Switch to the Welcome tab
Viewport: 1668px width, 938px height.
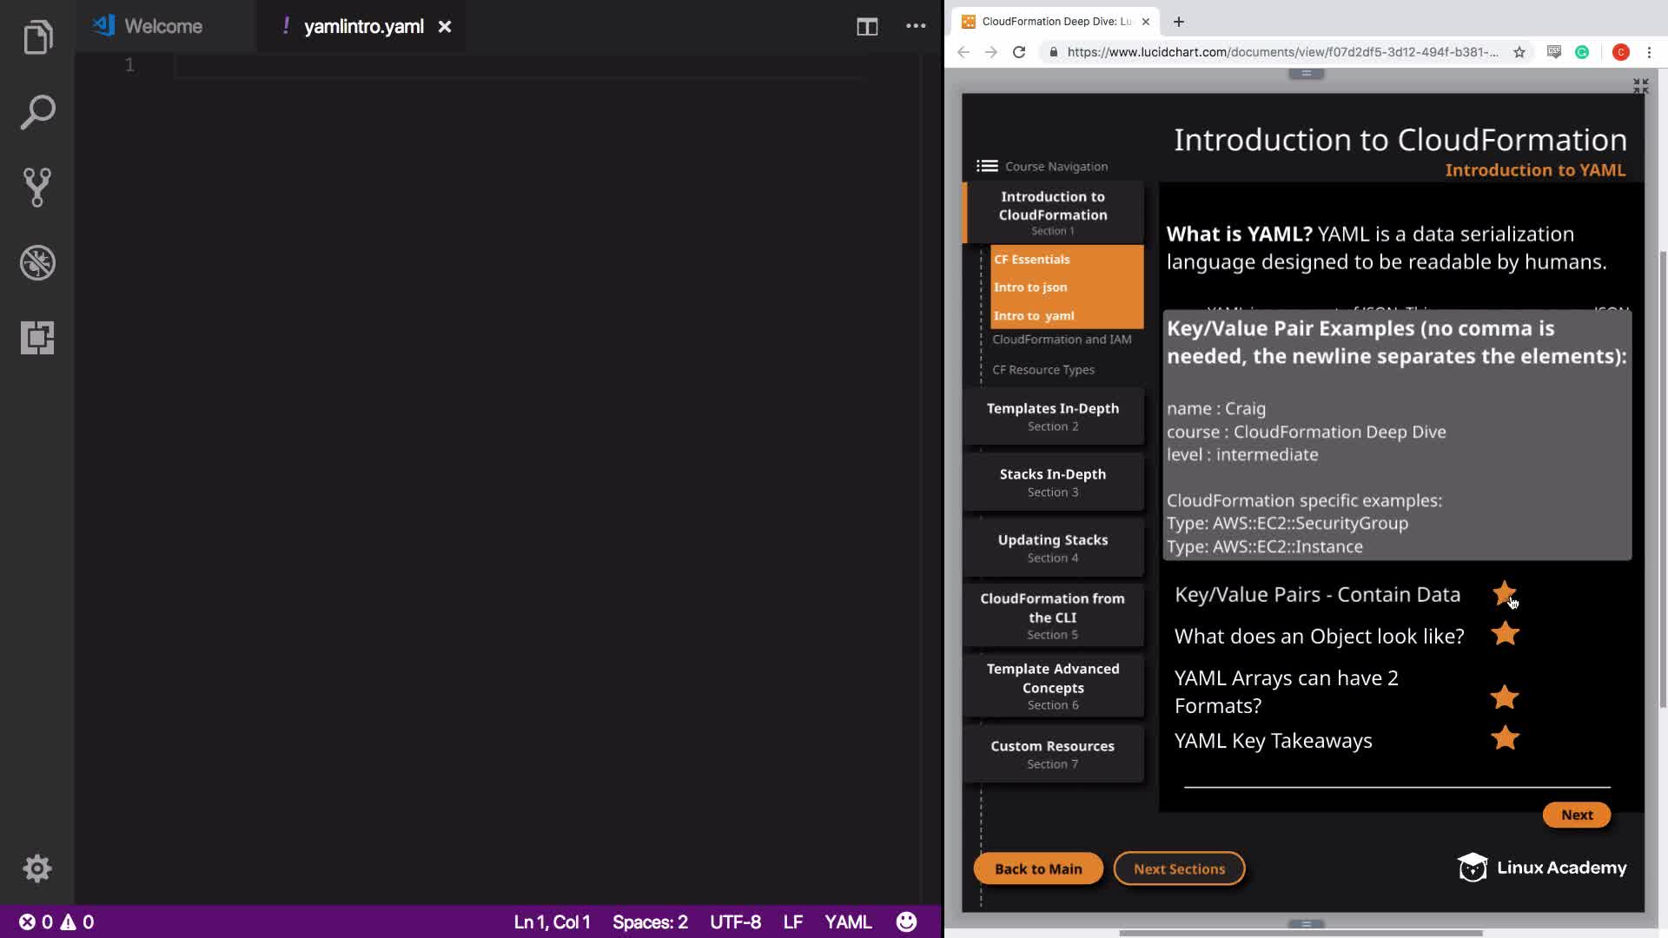pos(162,26)
